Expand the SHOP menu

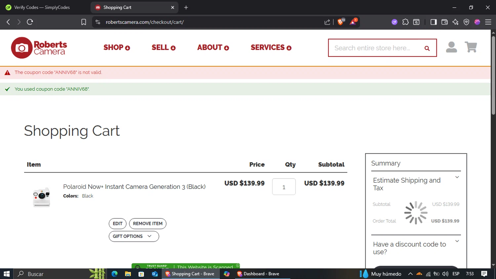click(117, 48)
